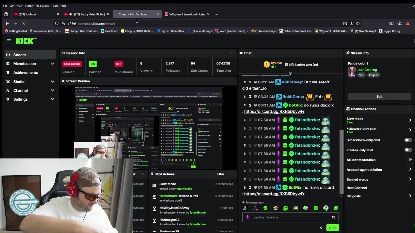
Task: Open MetaMask fox extension icon
Action: coord(408,23)
